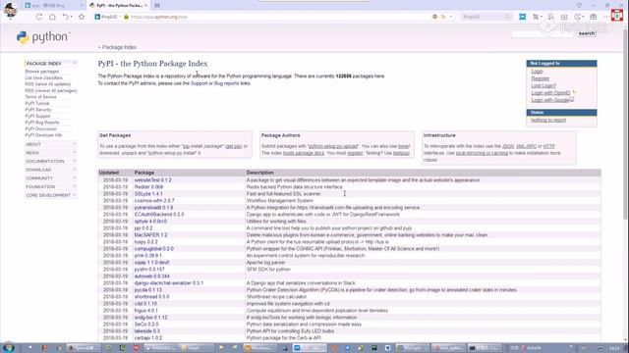Click the new tab icon beside the PyPI tab
Viewport: 629px width, 353px height.
(157, 6)
